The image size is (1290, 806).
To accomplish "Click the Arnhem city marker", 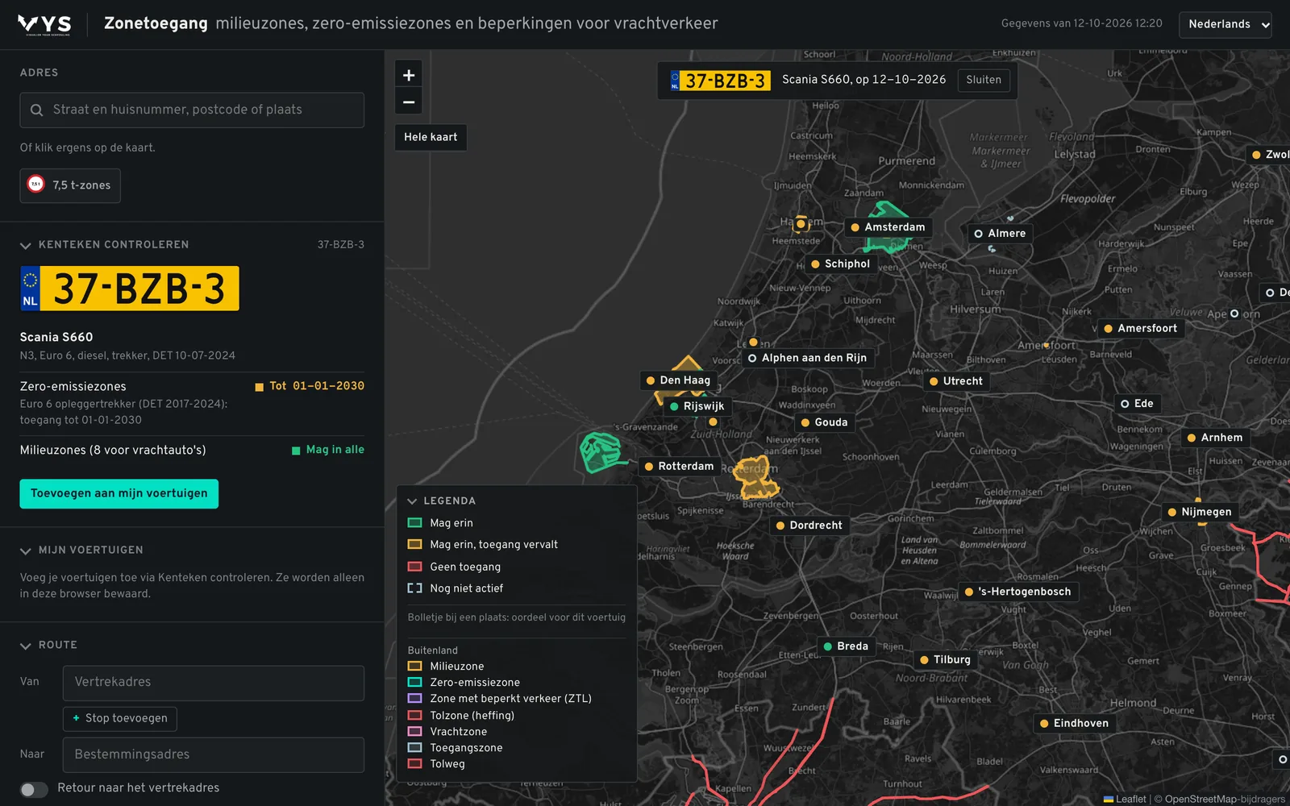I will [1216, 438].
